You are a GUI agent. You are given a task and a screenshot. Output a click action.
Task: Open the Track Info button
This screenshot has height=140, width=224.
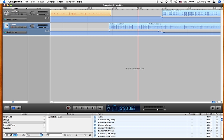tap(213, 108)
